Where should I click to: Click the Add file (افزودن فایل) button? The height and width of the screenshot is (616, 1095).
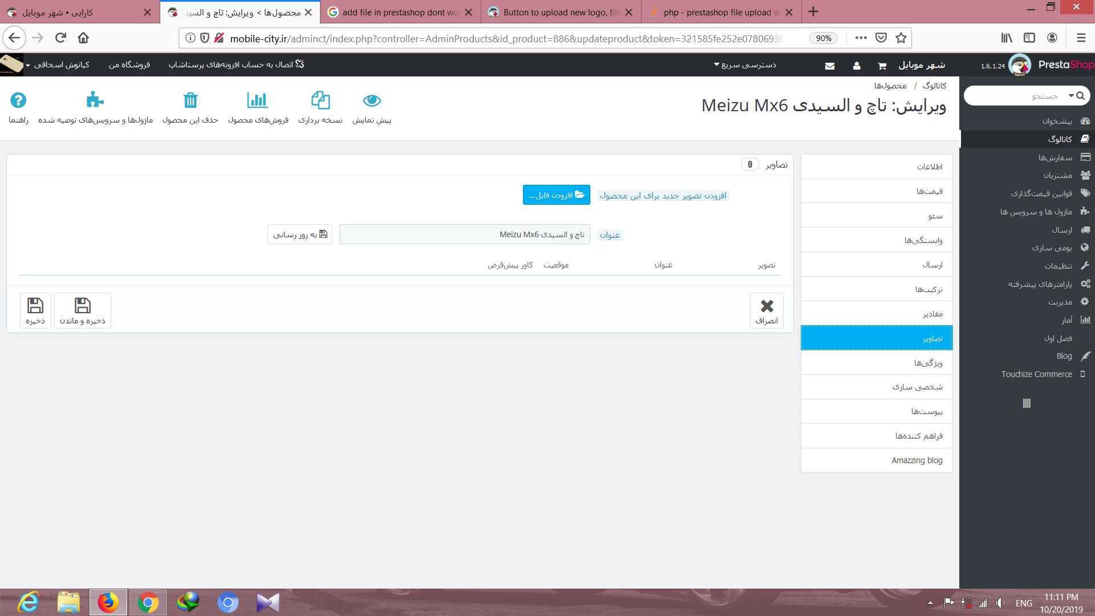tap(556, 195)
